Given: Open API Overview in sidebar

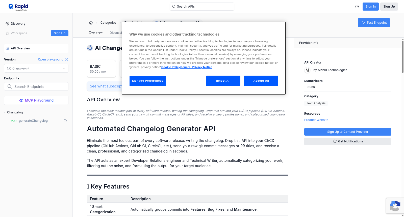Looking at the screenshot, I should [x=36, y=48].
